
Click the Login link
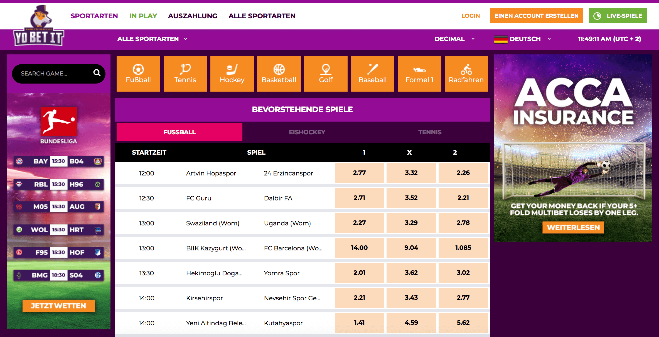(471, 16)
